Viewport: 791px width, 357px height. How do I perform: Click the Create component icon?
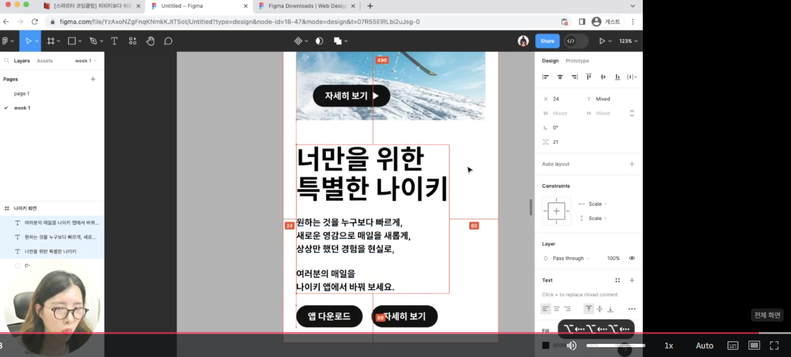tap(298, 41)
